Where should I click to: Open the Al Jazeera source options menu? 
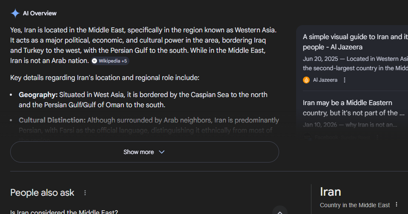coord(345,80)
